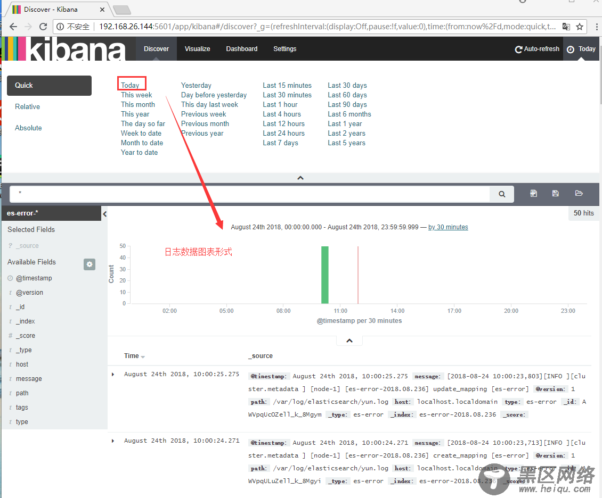Click the Kibana logo
Image resolution: width=602 pixels, height=498 pixels.
tap(64, 49)
